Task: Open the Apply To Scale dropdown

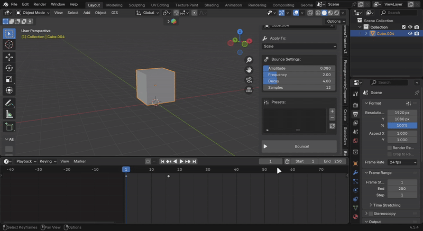Action: [299, 47]
